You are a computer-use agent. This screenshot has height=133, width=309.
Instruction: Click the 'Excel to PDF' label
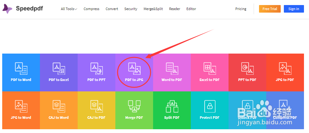209,80
